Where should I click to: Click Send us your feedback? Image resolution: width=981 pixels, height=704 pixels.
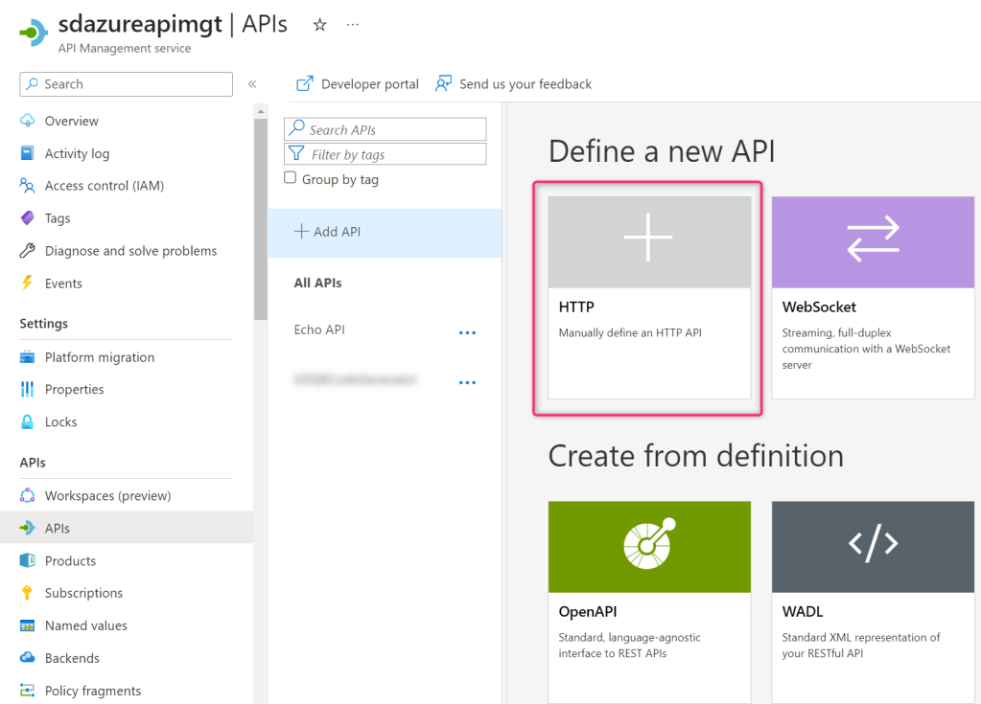coord(513,84)
